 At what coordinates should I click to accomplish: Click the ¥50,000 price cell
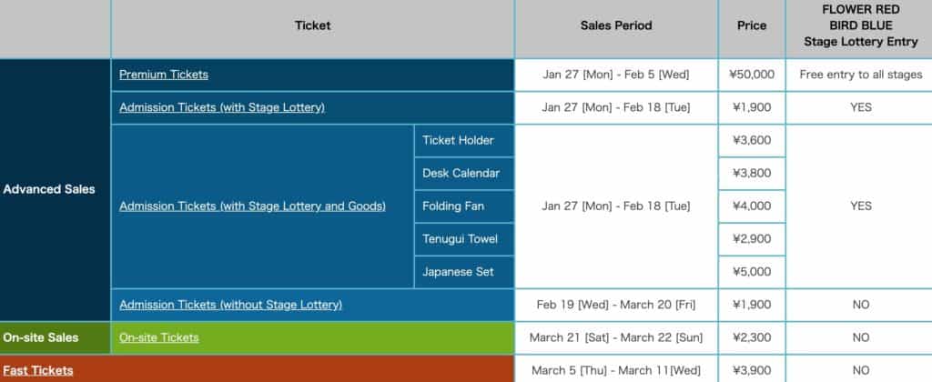click(752, 75)
